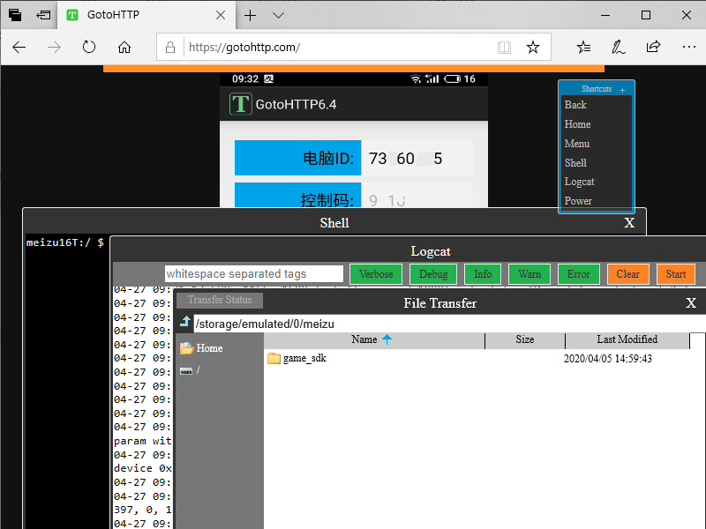Open root / drive in sidebar
The image size is (706, 529).
(x=190, y=370)
